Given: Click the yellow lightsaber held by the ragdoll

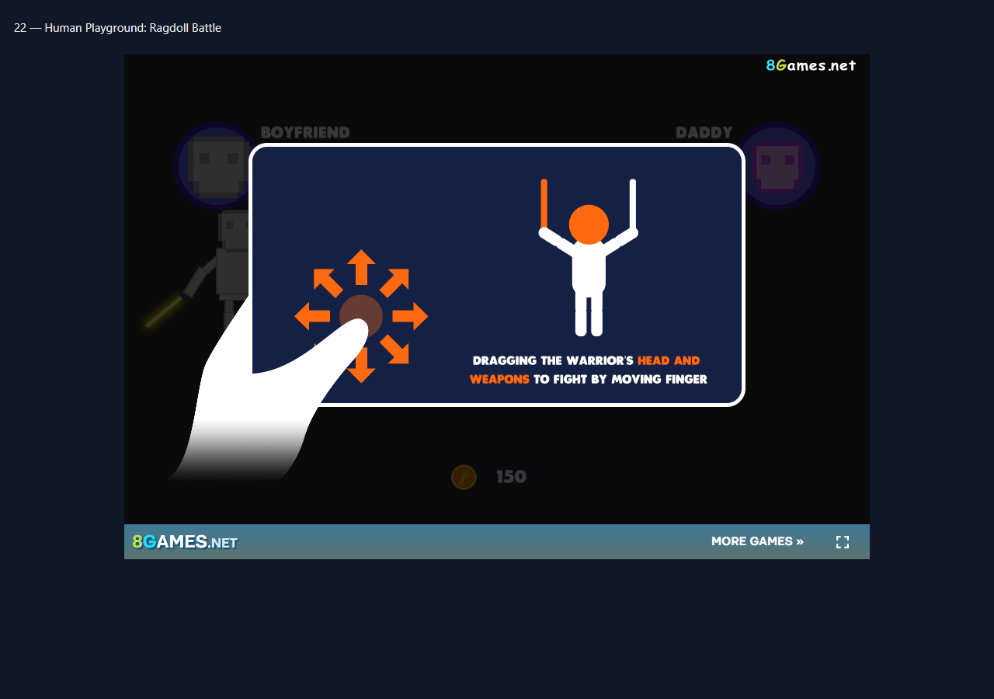Looking at the screenshot, I should coord(164,311).
